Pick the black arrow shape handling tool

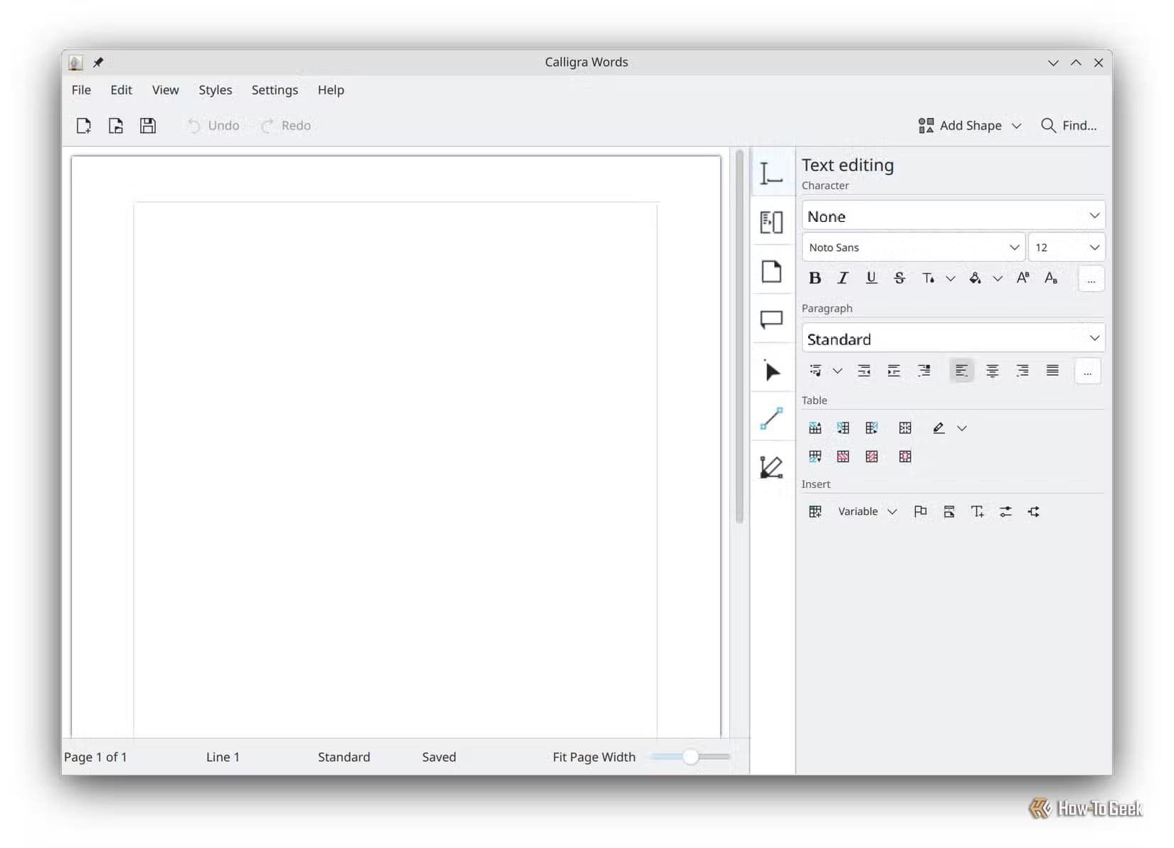point(772,370)
